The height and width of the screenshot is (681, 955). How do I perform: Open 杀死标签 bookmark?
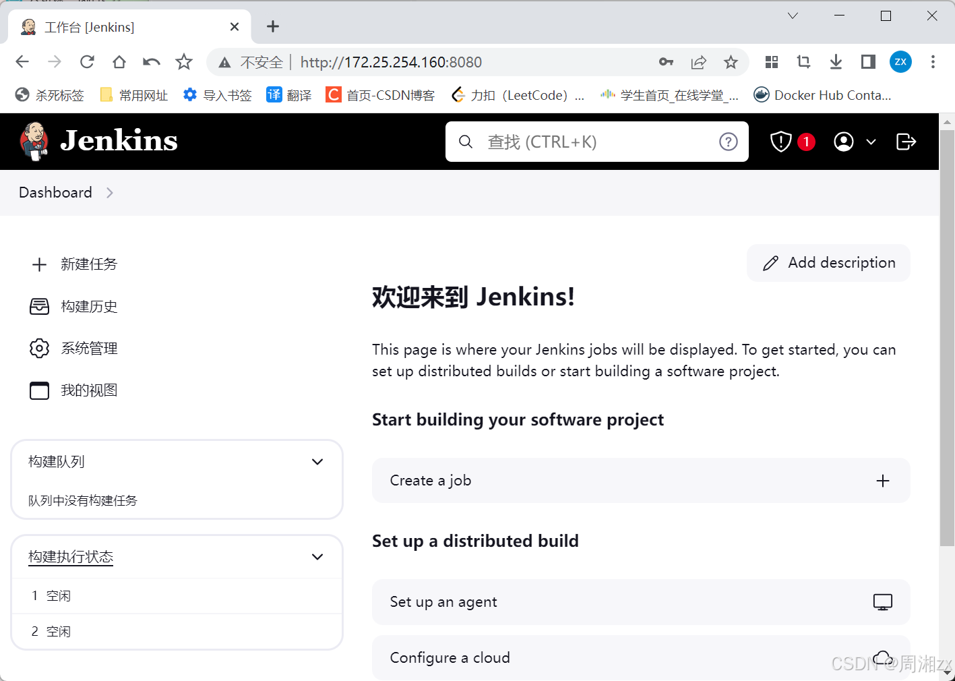(49, 95)
